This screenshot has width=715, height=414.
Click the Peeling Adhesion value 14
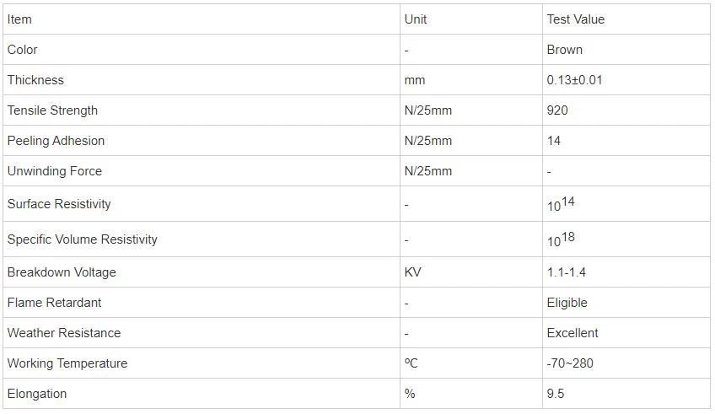click(x=554, y=141)
